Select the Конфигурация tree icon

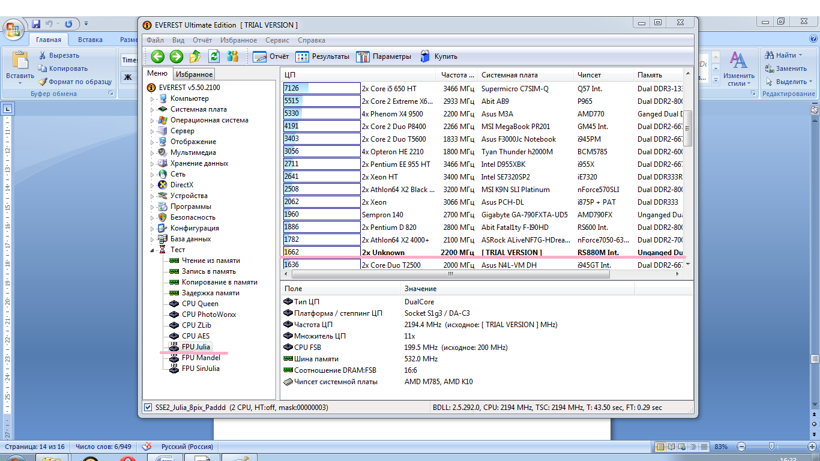162,228
